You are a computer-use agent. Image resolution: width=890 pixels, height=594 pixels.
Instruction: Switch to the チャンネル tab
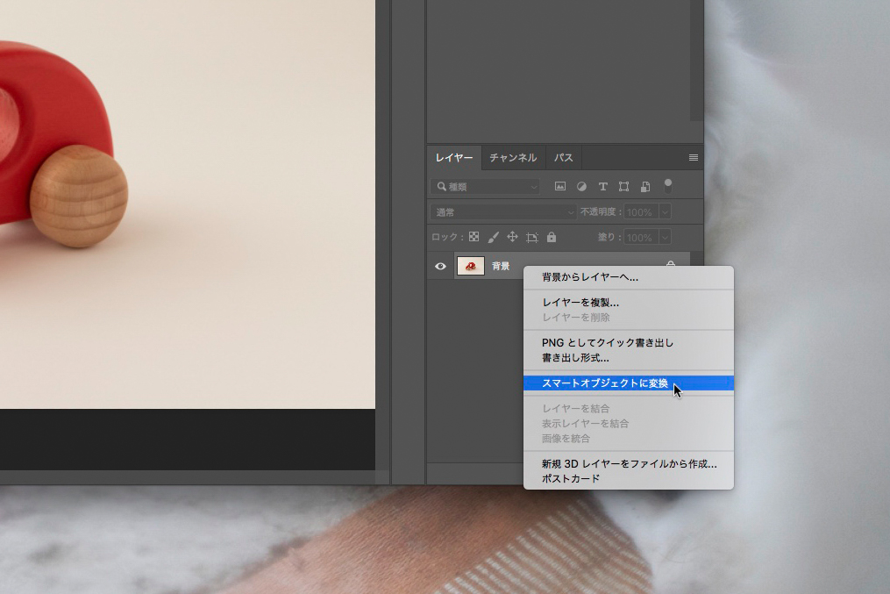point(513,158)
